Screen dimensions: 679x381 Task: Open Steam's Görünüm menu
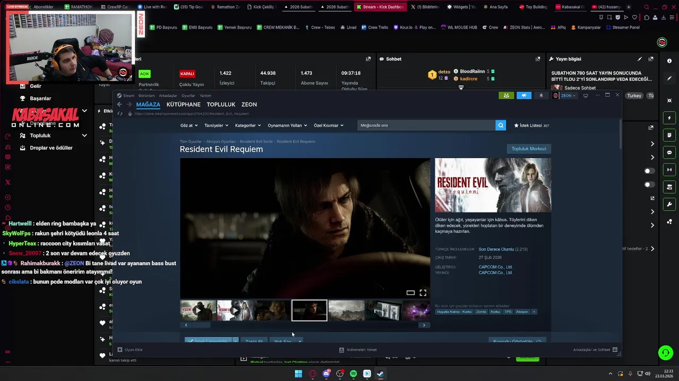click(146, 96)
